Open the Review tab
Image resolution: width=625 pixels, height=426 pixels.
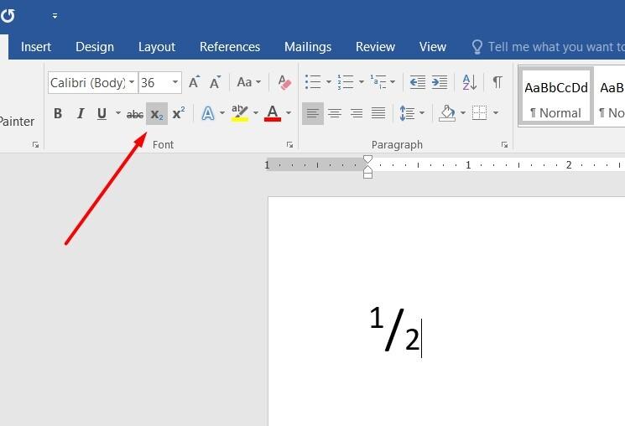point(375,47)
